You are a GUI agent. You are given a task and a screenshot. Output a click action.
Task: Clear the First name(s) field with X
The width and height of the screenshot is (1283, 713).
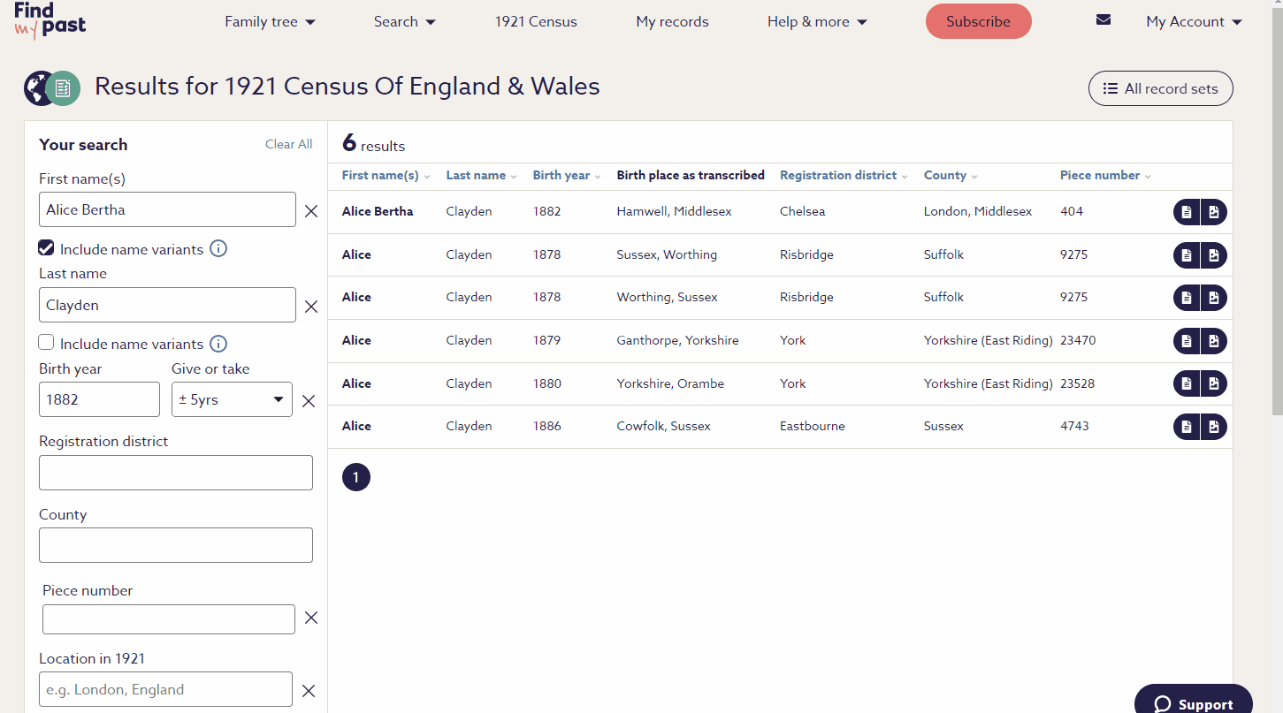pyautogui.click(x=311, y=211)
